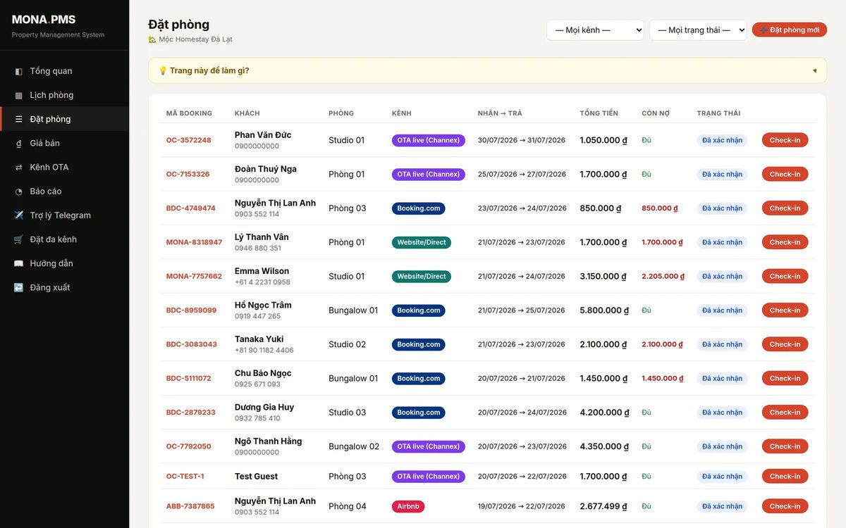Expand the 'Trang này để làm gì?' panel
846x528 pixels.
pyautogui.click(x=487, y=70)
